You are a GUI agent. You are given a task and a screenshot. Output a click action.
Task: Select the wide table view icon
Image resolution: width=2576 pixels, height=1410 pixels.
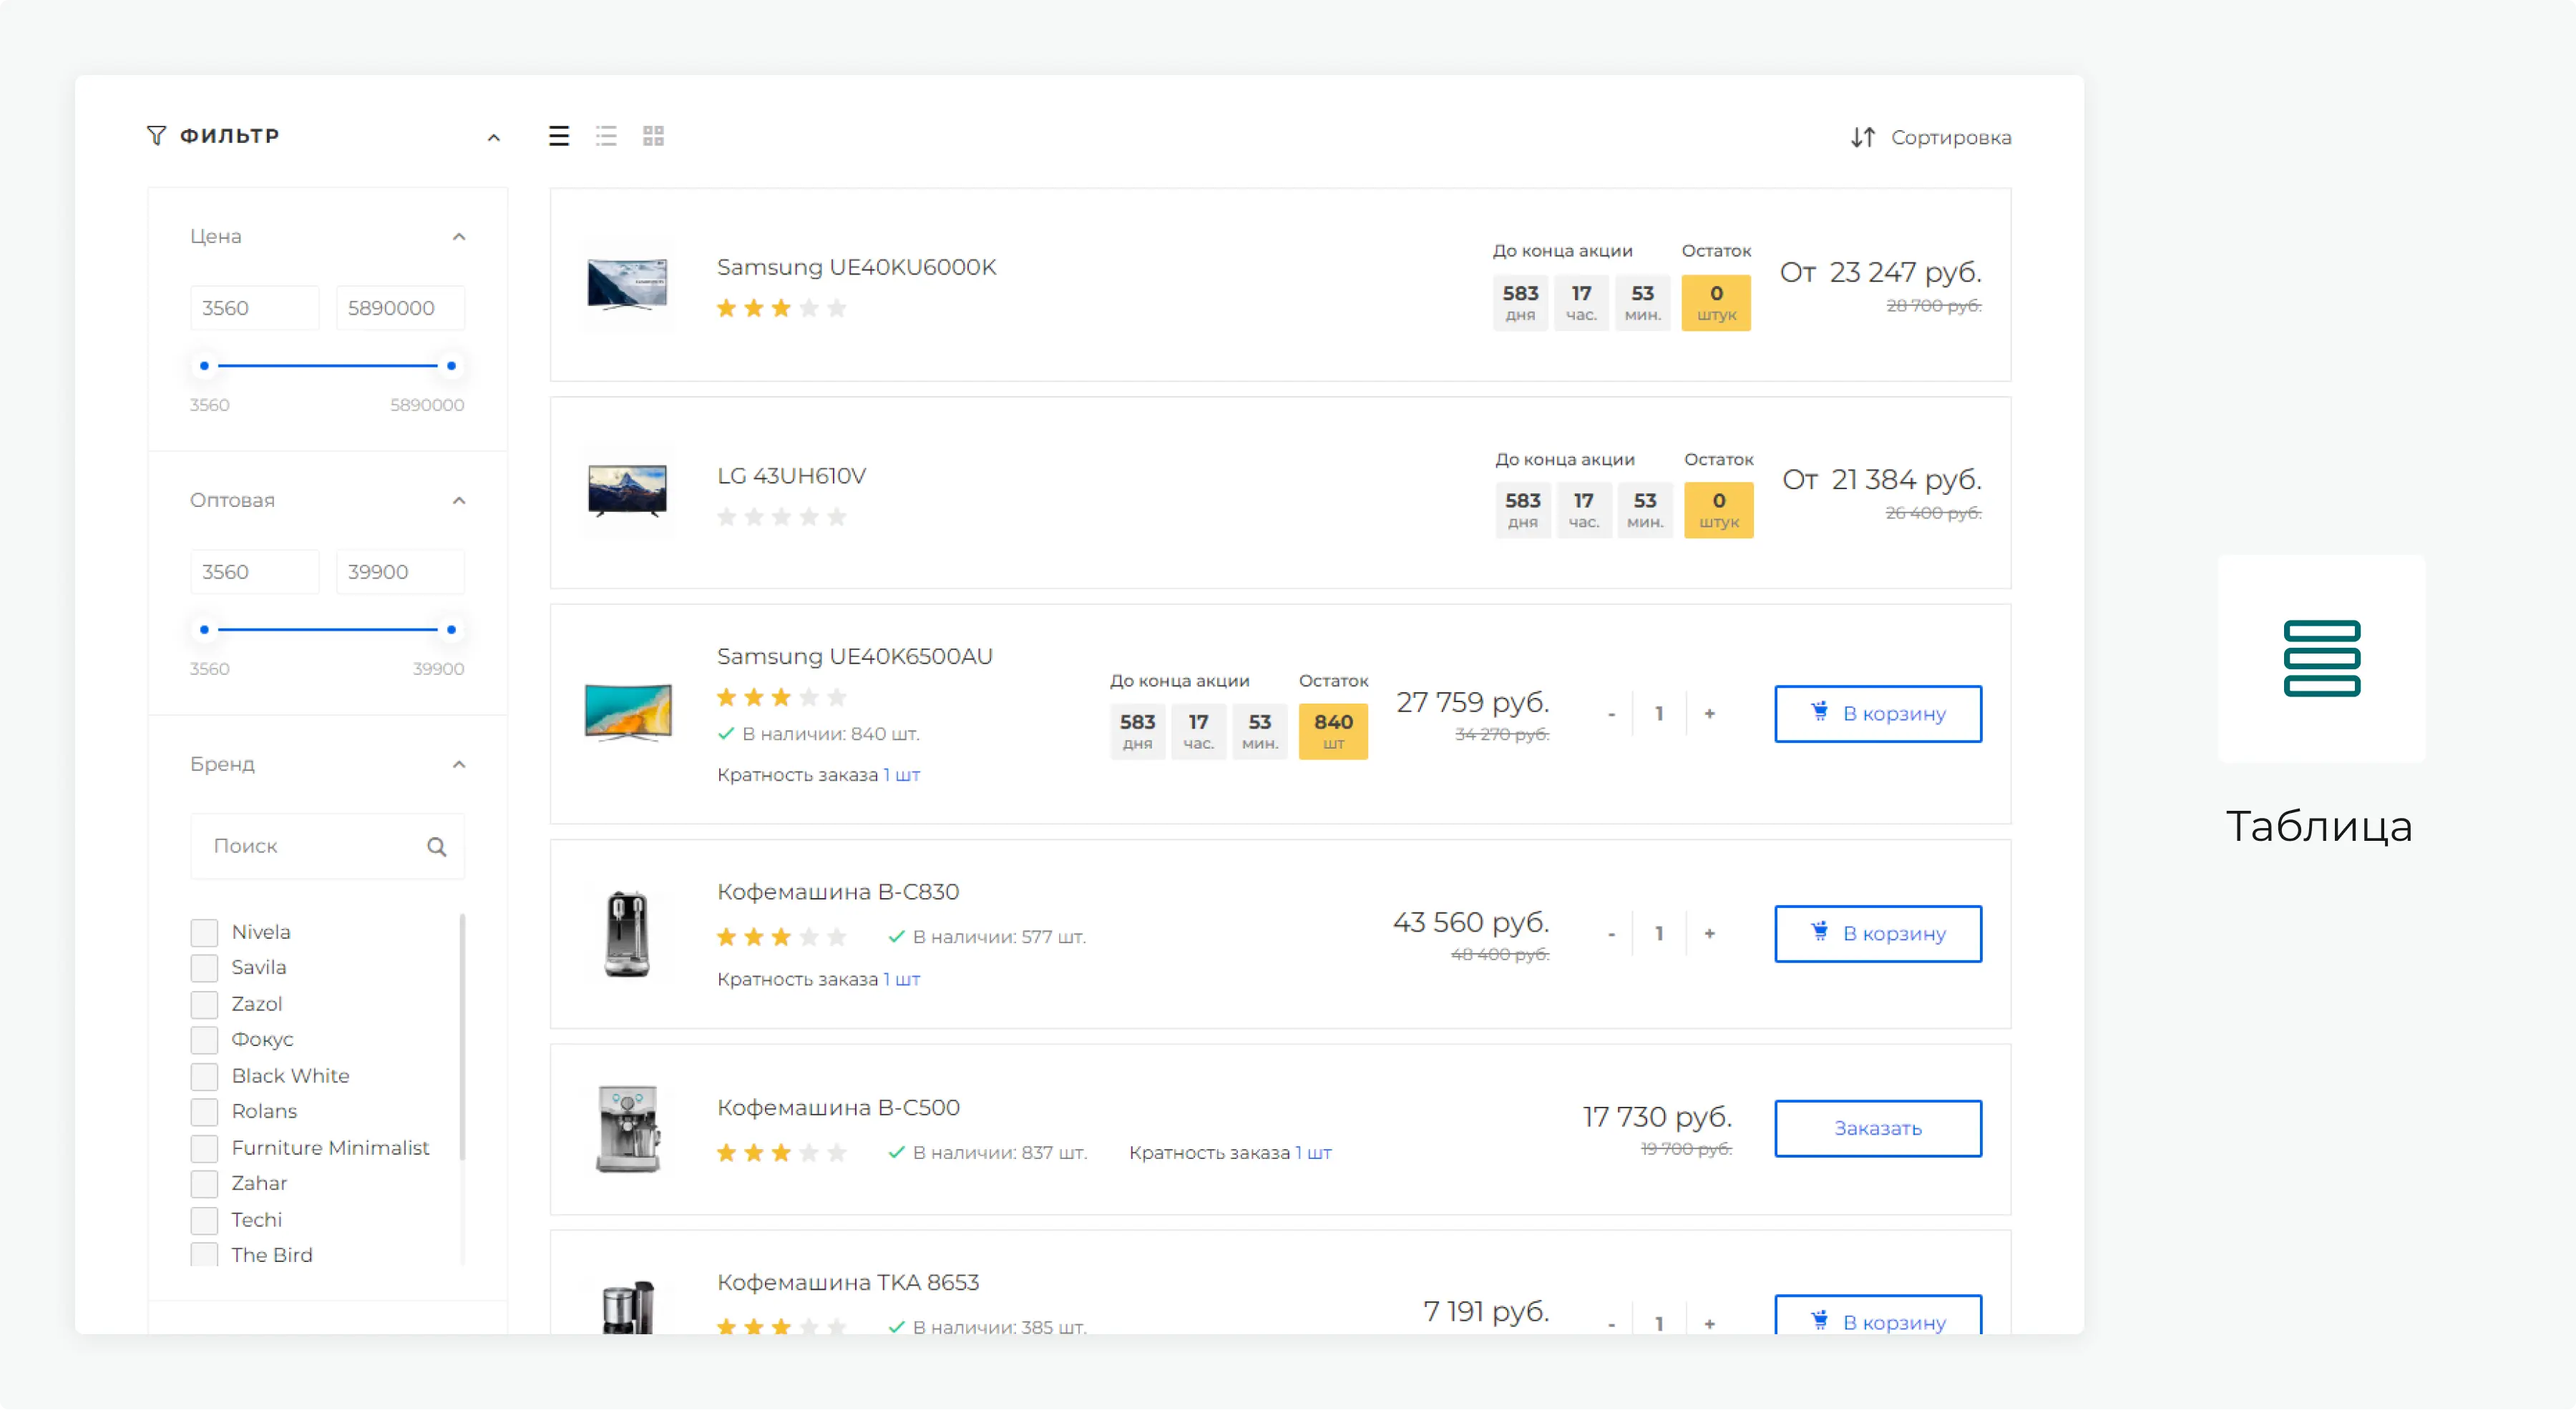point(559,136)
